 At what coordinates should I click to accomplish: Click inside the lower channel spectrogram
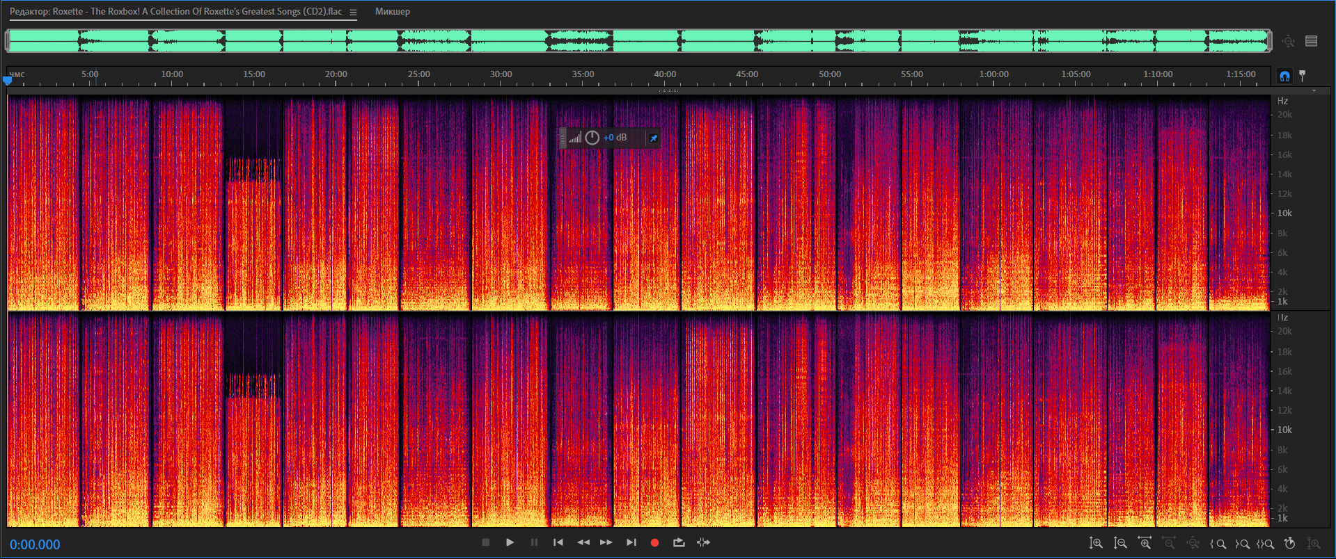pos(638,419)
